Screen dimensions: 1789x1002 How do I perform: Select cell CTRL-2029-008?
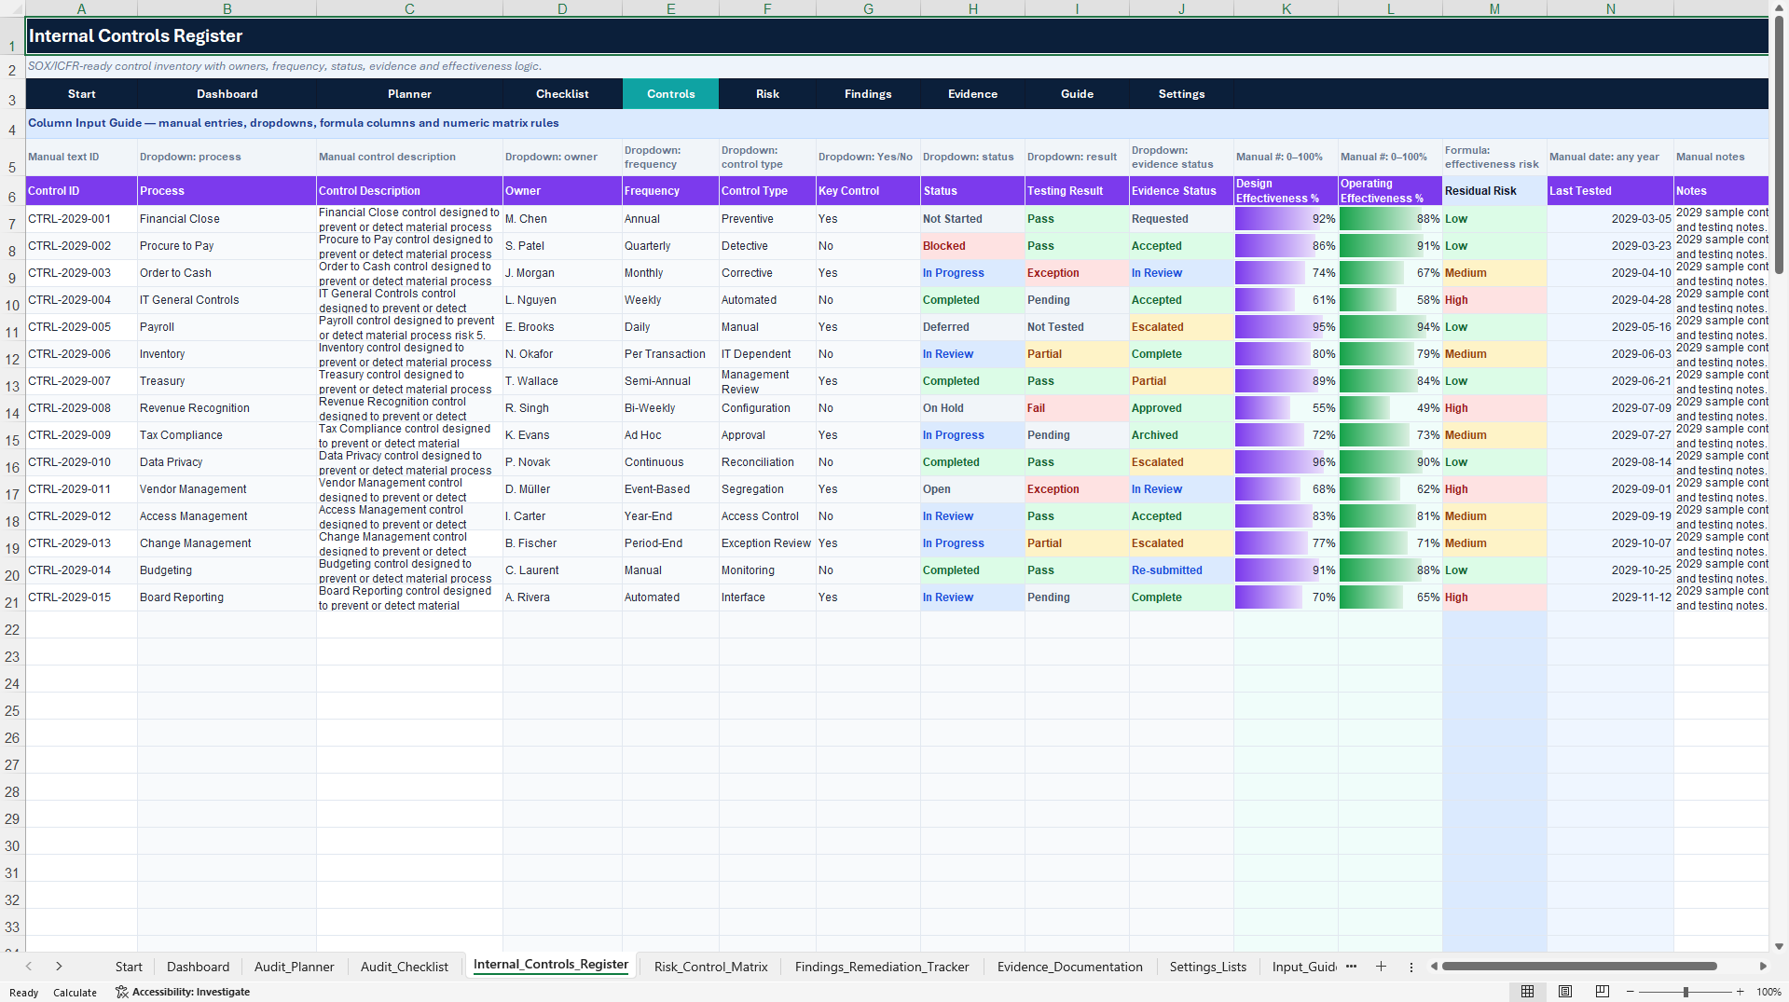81,408
